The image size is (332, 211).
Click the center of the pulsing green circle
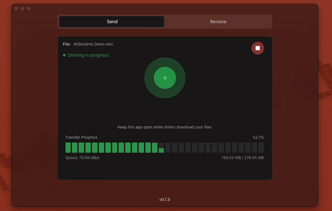click(165, 78)
